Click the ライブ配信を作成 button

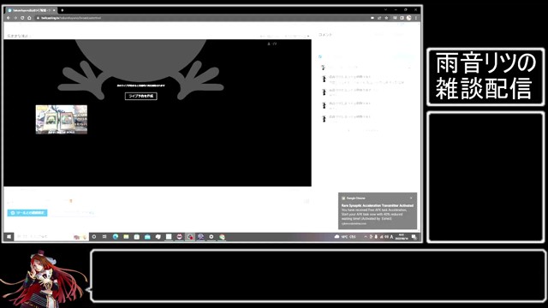click(x=141, y=96)
